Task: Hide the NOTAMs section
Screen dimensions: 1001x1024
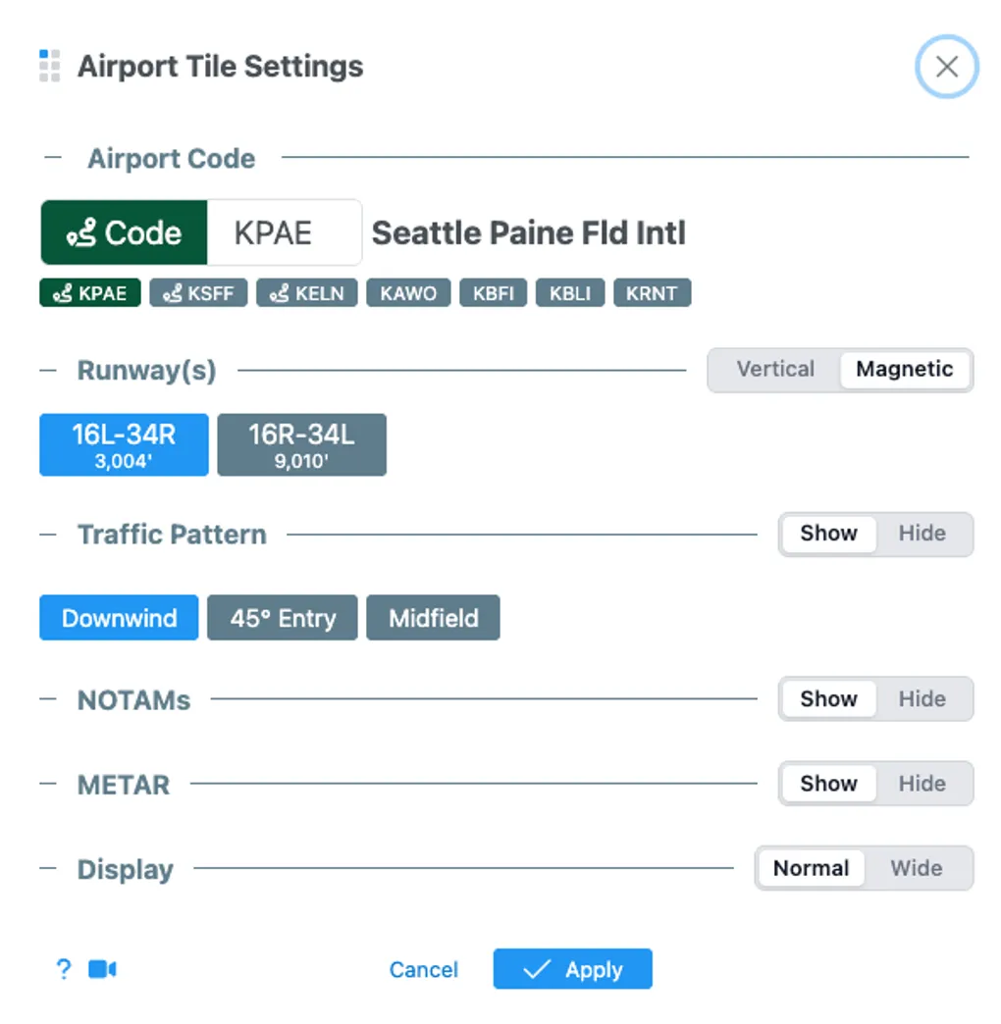Action: click(922, 699)
